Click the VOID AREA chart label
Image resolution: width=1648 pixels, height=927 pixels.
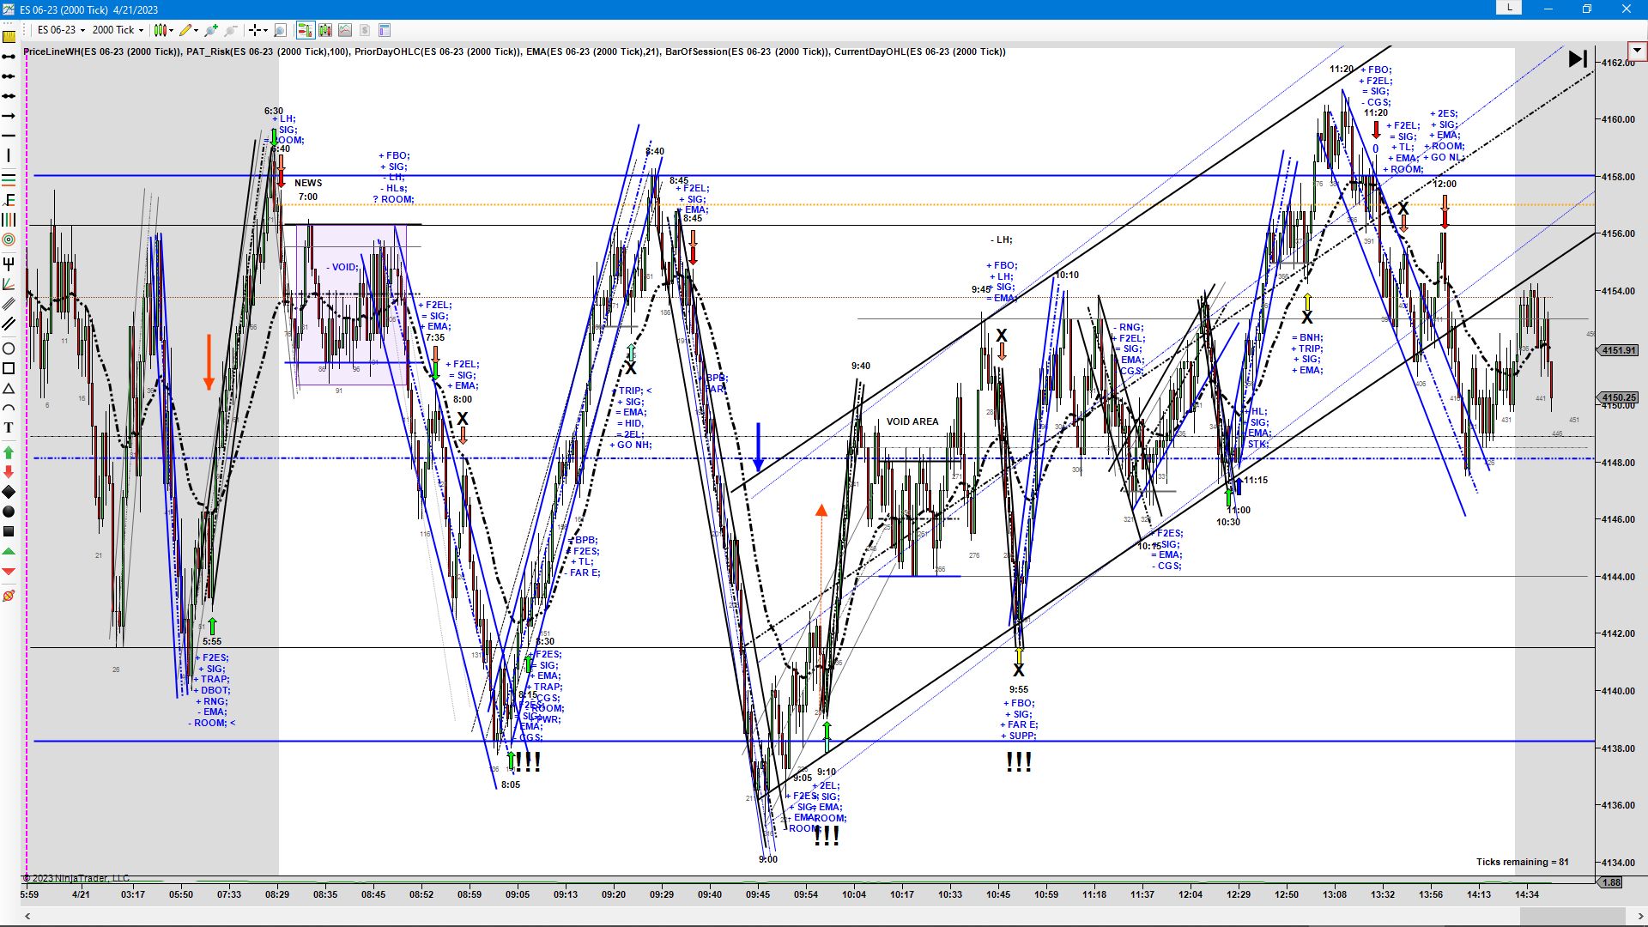coord(912,421)
